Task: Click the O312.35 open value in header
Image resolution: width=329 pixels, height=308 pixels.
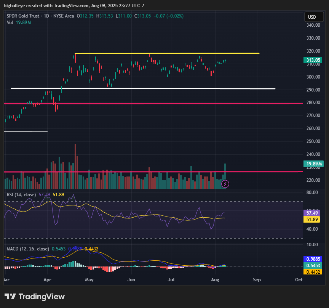Action: [85, 16]
